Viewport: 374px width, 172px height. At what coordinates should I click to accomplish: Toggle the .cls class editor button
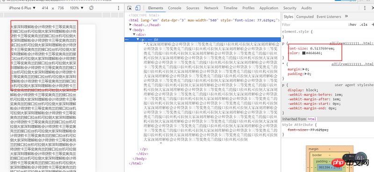364,25
